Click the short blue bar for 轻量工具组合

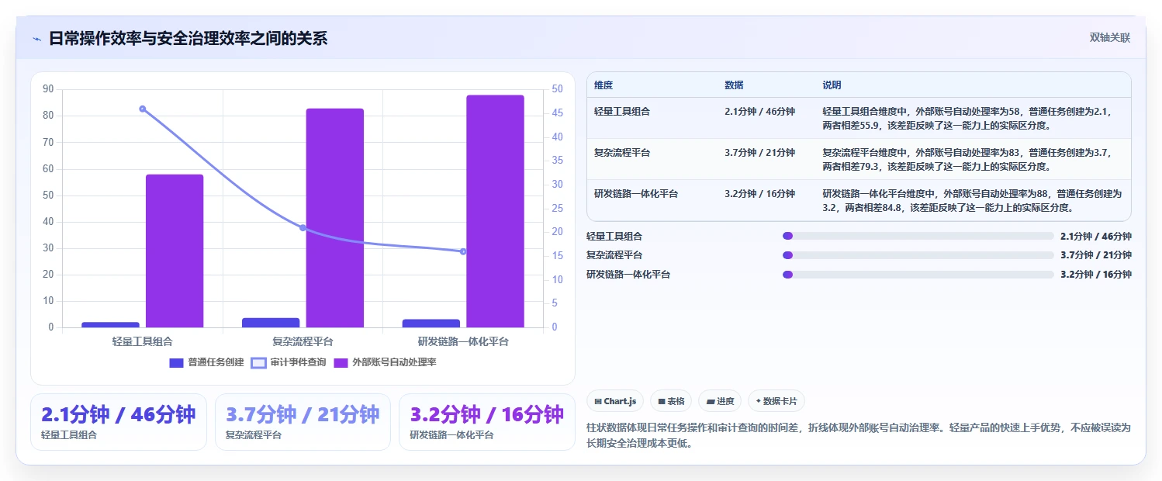[110, 324]
